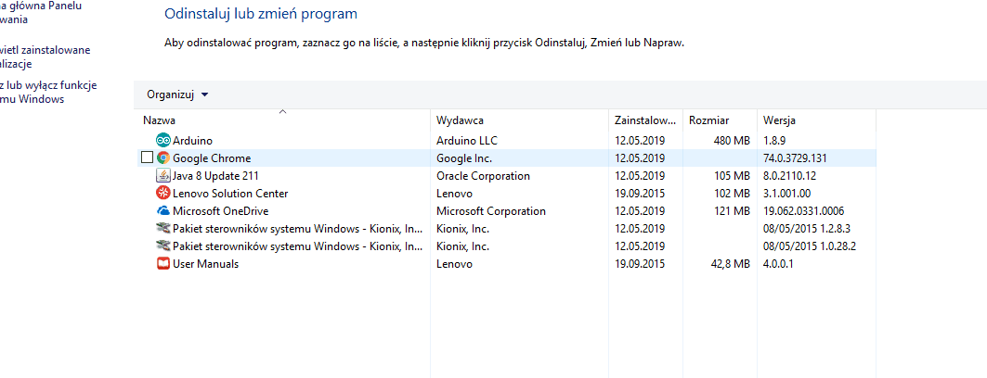This screenshot has width=987, height=378.
Task: Click version 19.062.0331.0006
Action: 803,211
